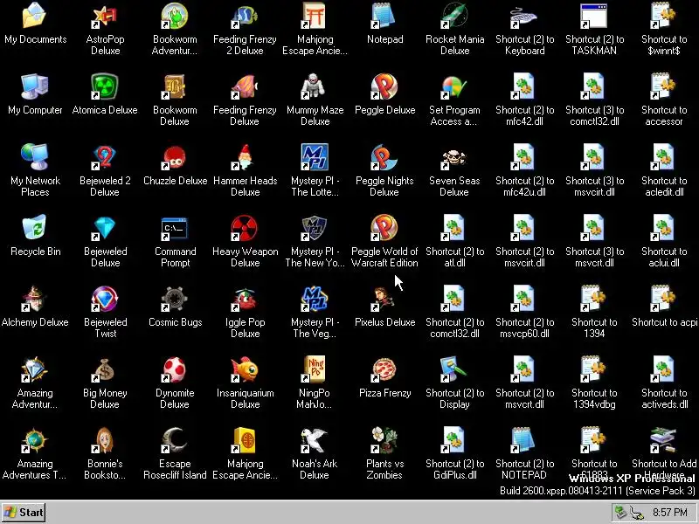
Task: Click Peggle World of Warcraft Edition icon
Action: coord(384,228)
